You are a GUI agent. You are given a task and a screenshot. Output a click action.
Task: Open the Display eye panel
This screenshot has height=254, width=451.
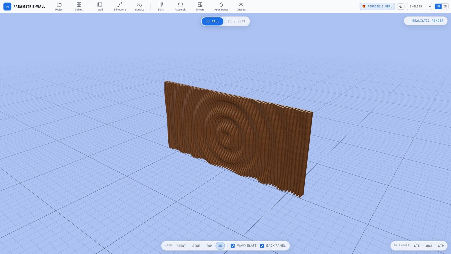pos(241,6)
